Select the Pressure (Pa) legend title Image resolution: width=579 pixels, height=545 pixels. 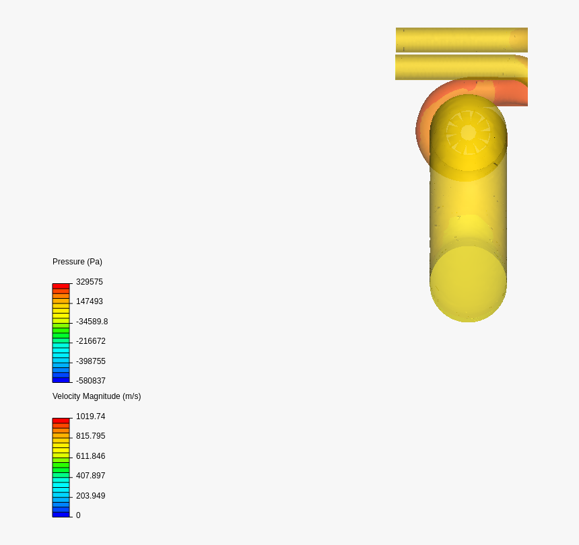pos(77,262)
